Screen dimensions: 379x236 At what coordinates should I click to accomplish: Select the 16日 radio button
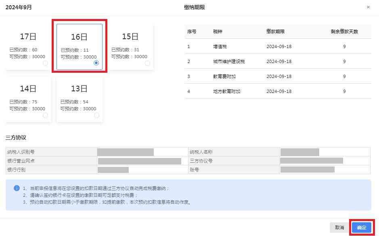[x=96, y=63]
